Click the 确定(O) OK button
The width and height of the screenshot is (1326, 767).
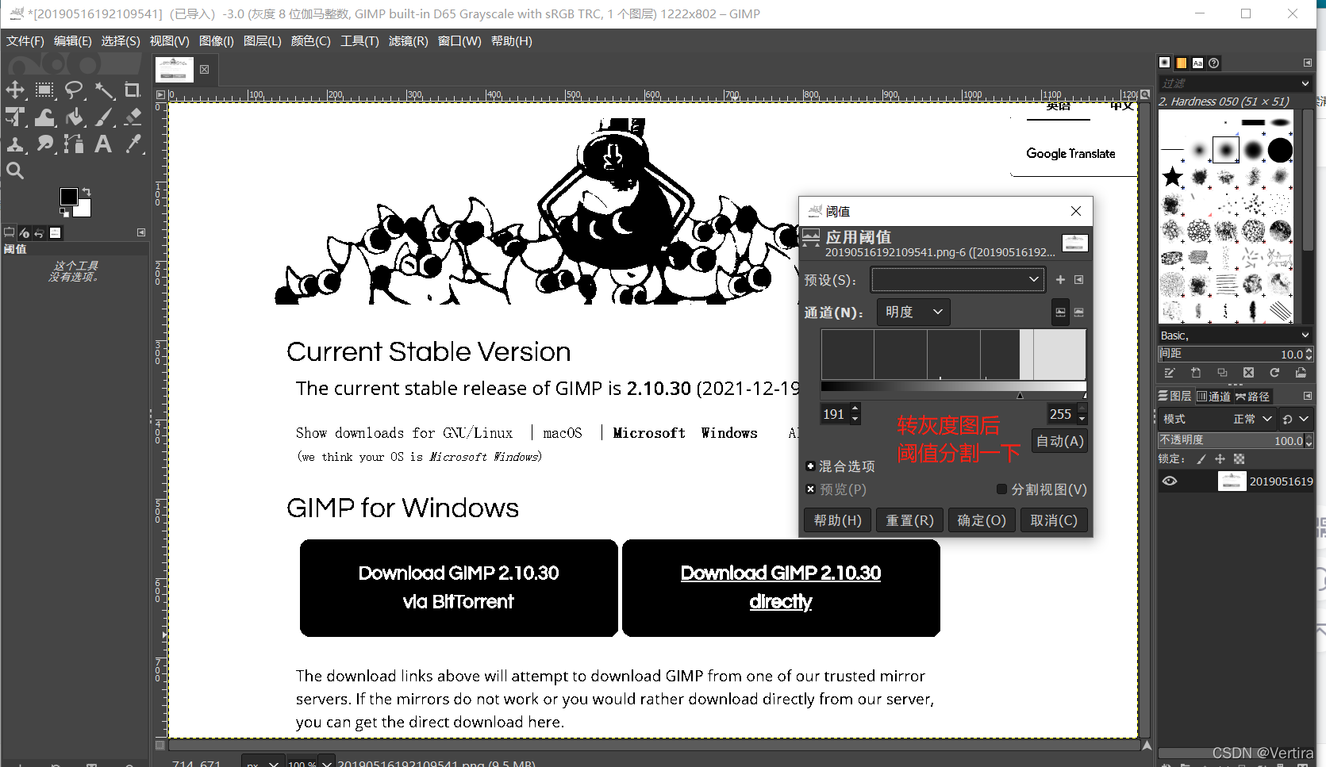coord(982,520)
